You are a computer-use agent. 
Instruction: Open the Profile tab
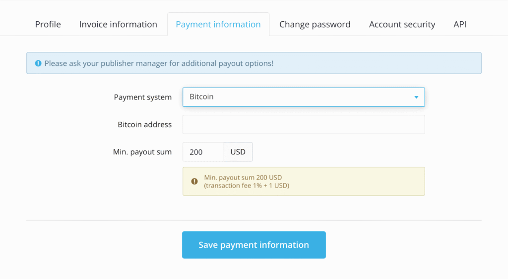[48, 24]
